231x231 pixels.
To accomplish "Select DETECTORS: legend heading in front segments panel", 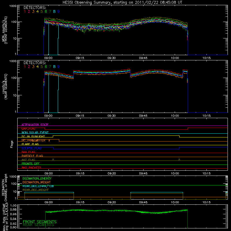I will (35, 8).
